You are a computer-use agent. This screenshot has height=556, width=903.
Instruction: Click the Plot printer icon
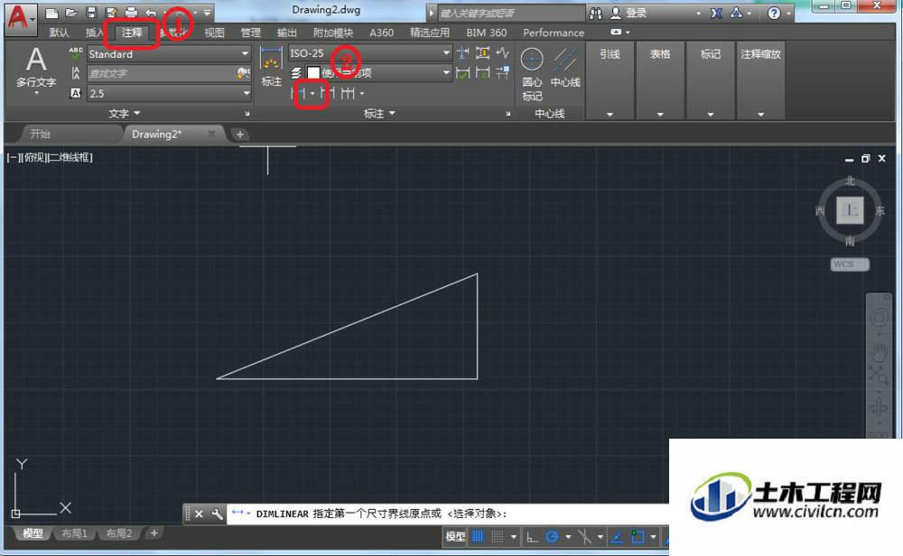131,13
